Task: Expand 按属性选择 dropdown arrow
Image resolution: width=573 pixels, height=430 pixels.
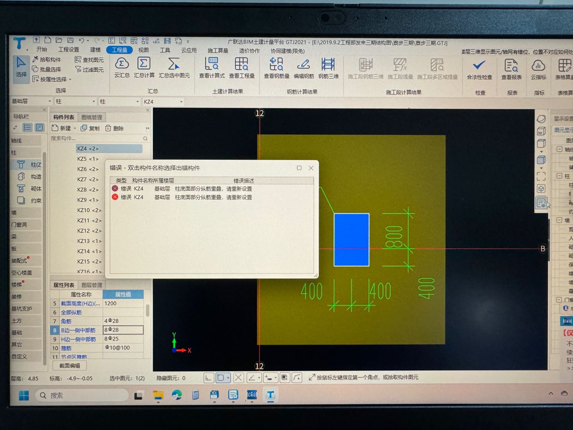Action: pyautogui.click(x=70, y=80)
